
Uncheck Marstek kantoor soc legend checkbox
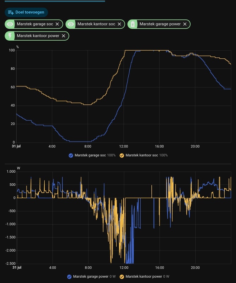tap(122, 155)
